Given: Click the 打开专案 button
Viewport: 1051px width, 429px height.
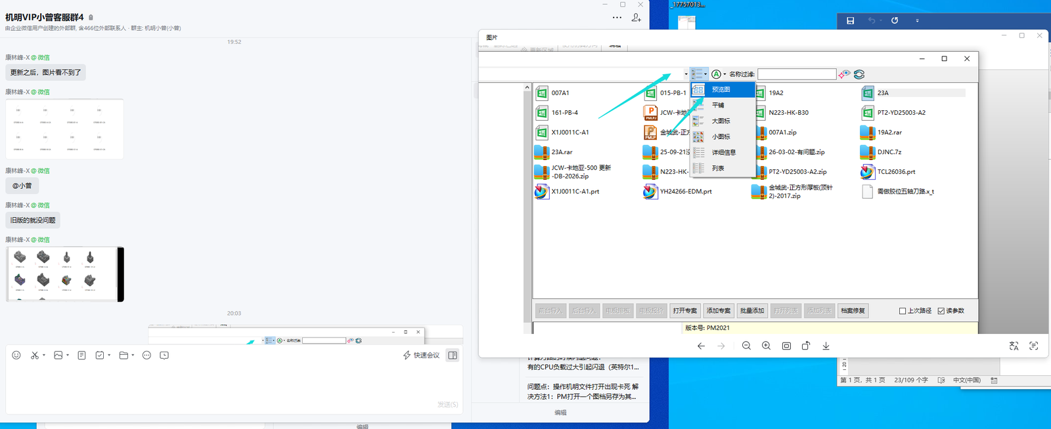Looking at the screenshot, I should [684, 311].
